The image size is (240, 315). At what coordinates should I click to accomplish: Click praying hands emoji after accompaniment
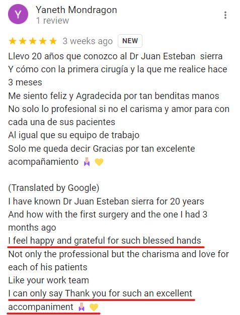tap(82, 307)
